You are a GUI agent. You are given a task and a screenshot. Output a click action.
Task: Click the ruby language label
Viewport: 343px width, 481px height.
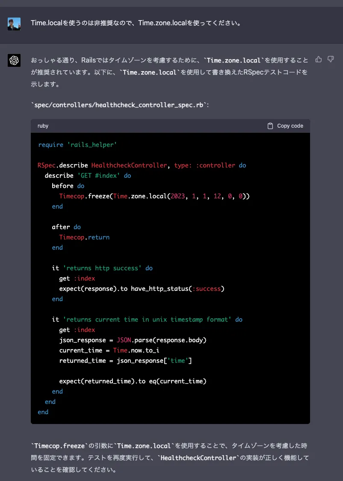[x=43, y=126]
